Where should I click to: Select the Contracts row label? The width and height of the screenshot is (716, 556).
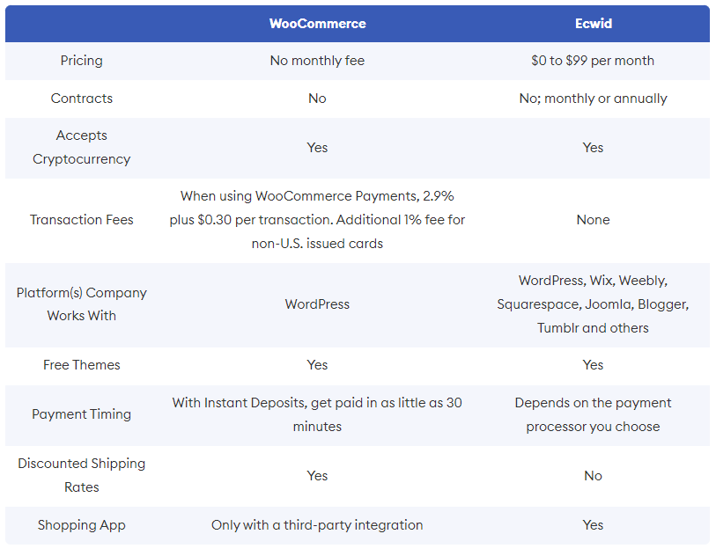click(82, 99)
